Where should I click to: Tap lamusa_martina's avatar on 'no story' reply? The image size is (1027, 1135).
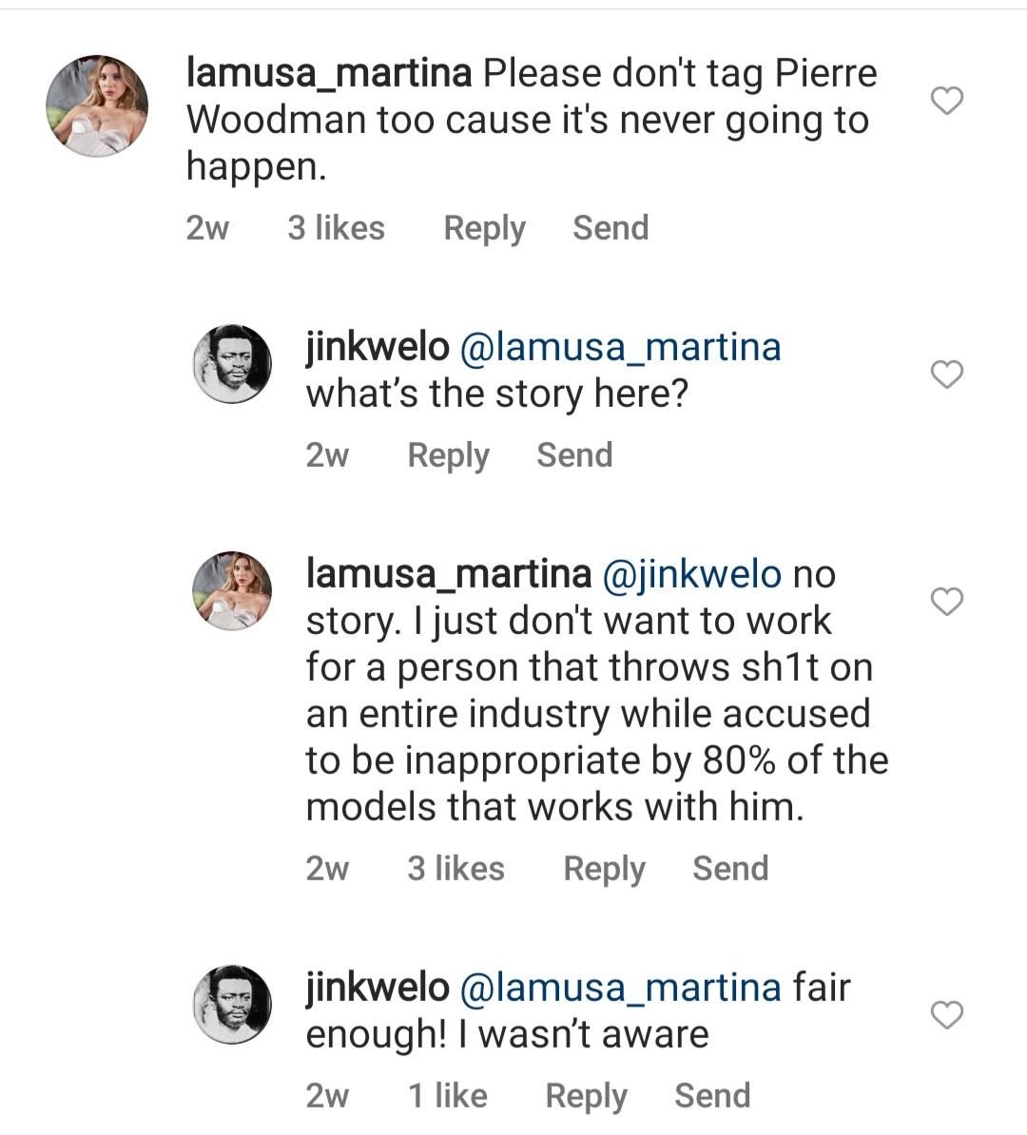[232, 590]
